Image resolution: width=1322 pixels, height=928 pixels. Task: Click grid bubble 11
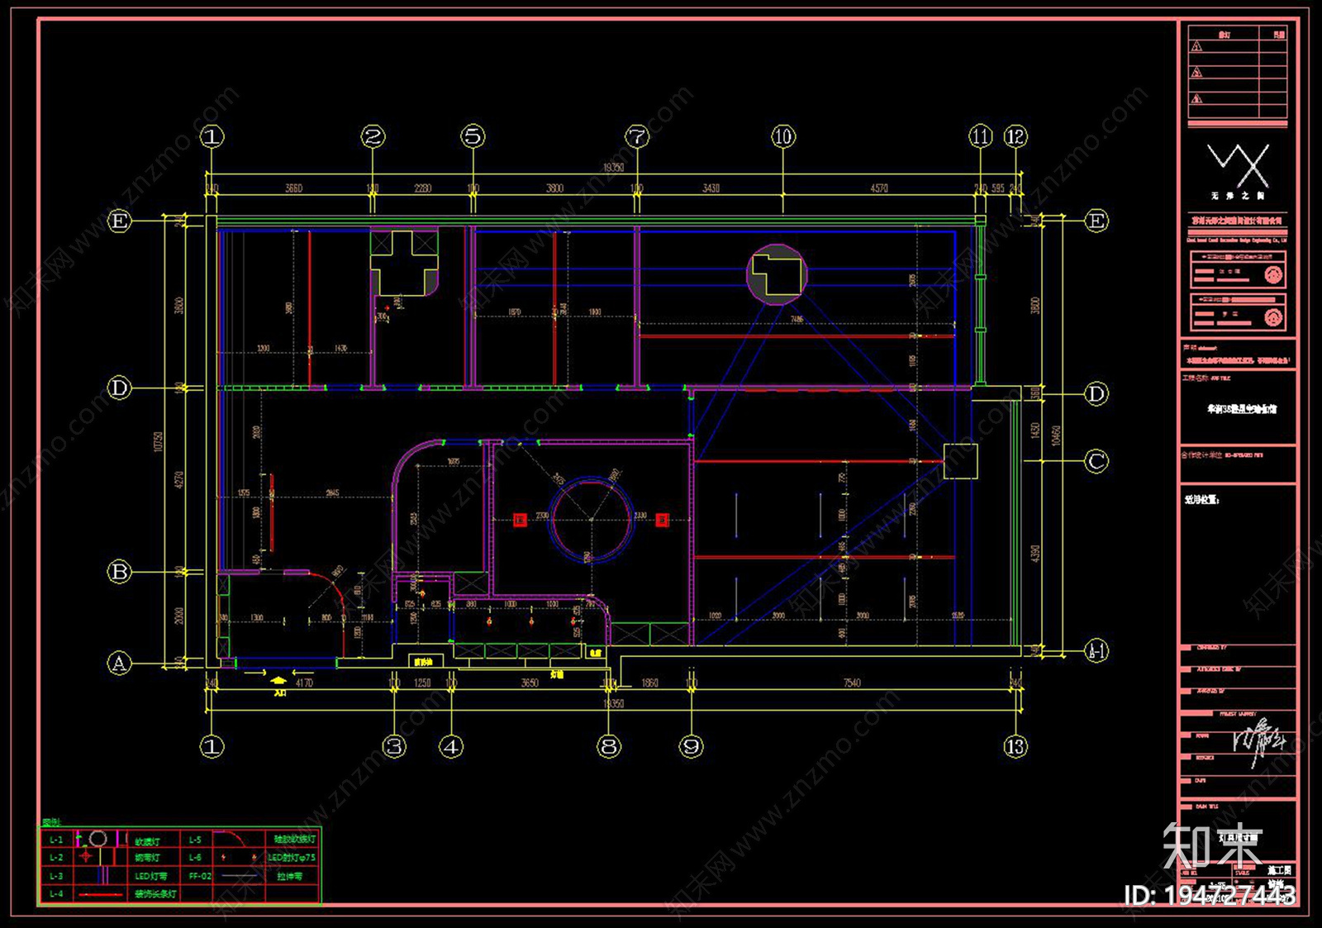pyautogui.click(x=981, y=136)
